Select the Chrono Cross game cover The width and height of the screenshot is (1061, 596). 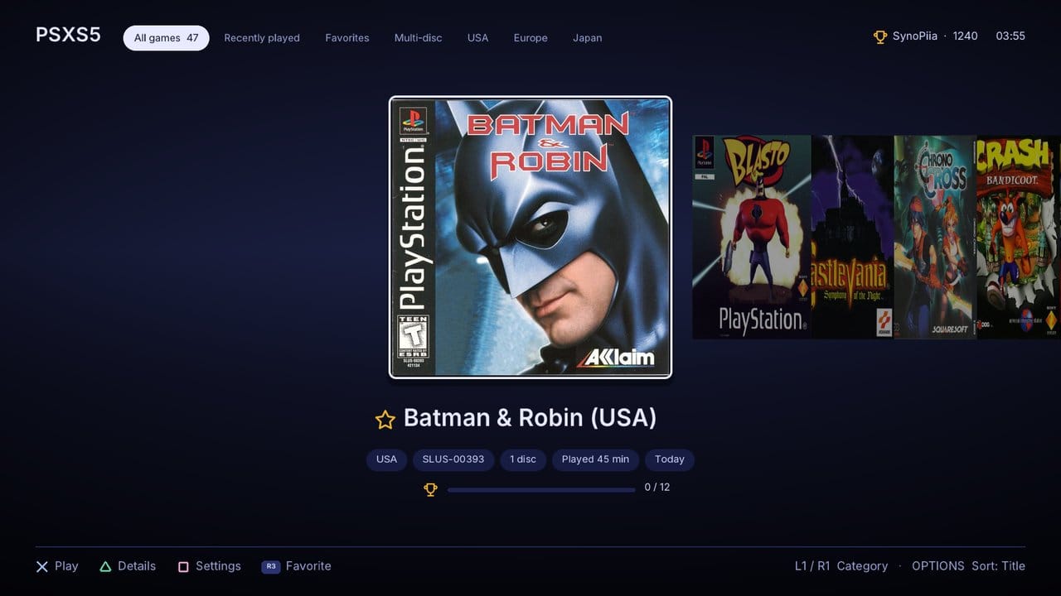coord(936,237)
